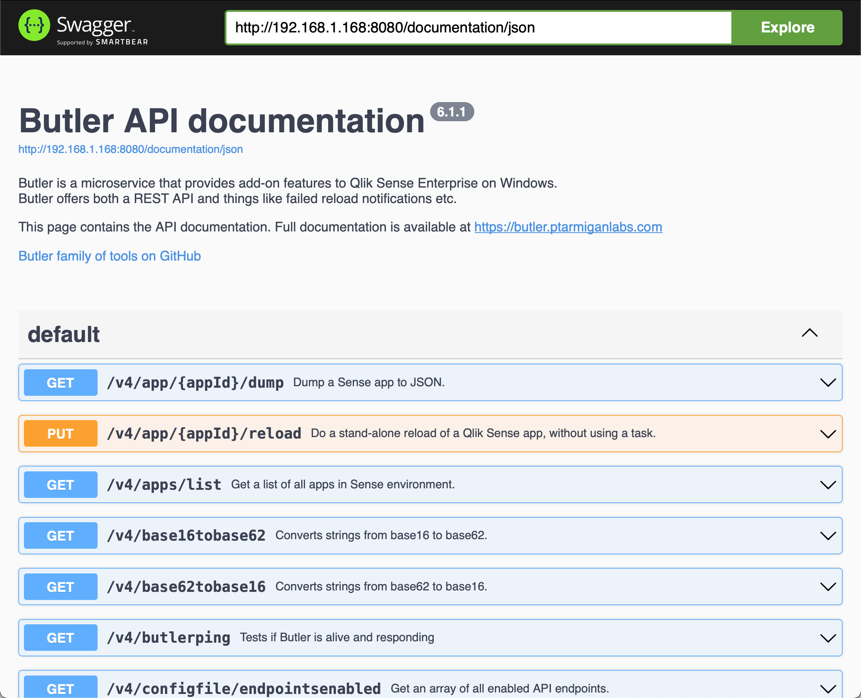
Task: Open the documentation/json link under title
Action: point(131,149)
